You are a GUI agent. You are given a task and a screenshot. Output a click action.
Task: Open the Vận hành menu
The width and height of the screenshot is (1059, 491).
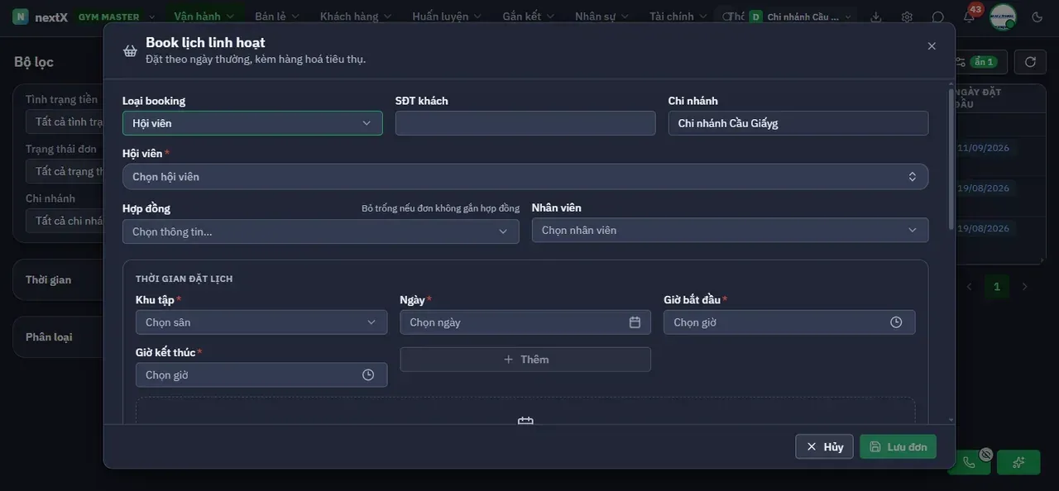(204, 17)
